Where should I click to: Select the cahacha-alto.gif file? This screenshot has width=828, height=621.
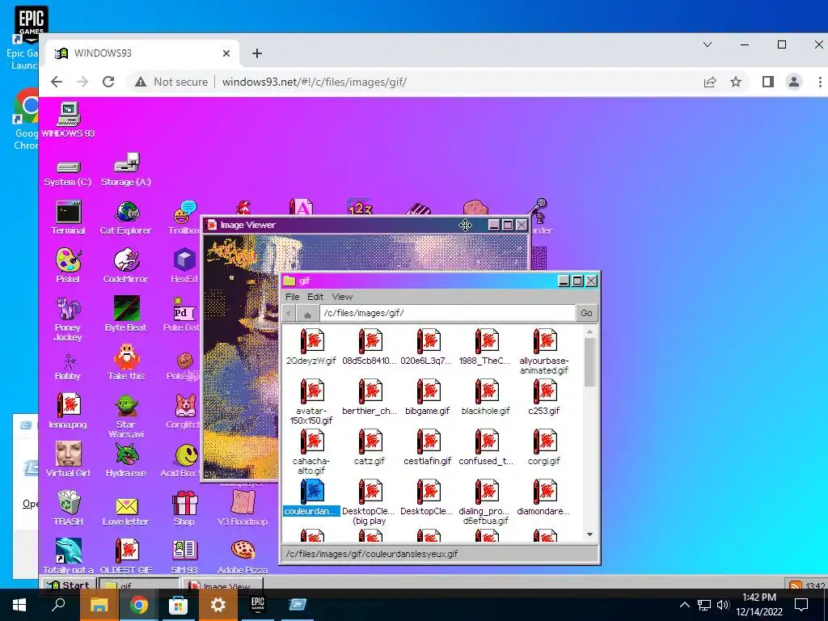pyautogui.click(x=311, y=441)
